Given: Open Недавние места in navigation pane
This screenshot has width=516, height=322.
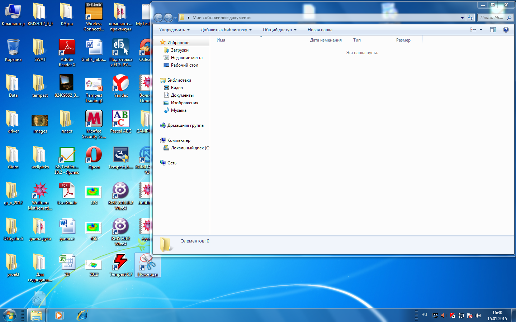Looking at the screenshot, I should pyautogui.click(x=186, y=58).
